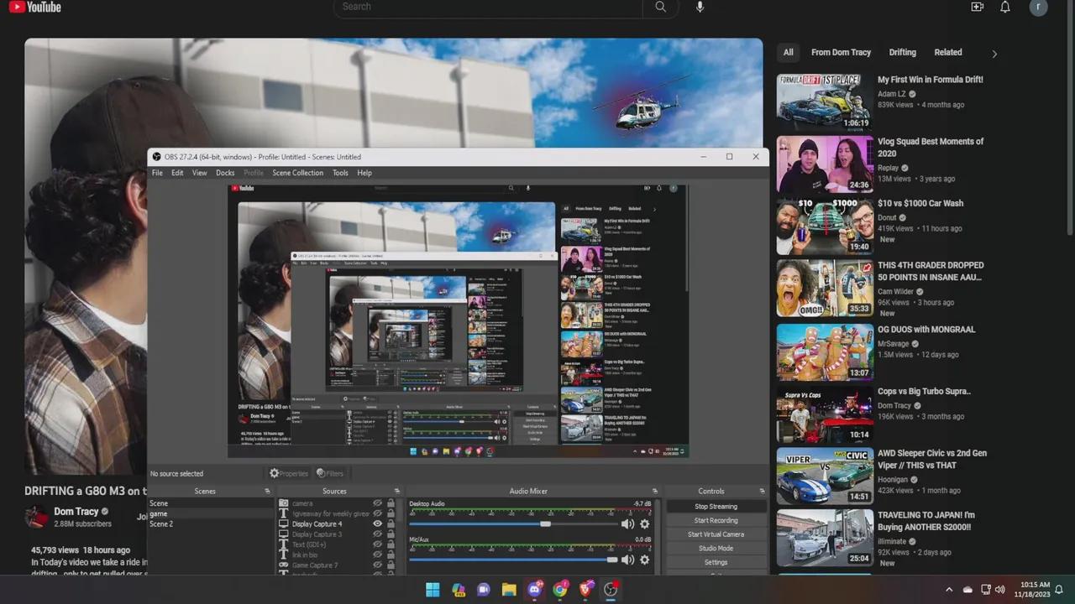The height and width of the screenshot is (604, 1075).
Task: Click Stop Streaming in OBS
Action: [716, 507]
